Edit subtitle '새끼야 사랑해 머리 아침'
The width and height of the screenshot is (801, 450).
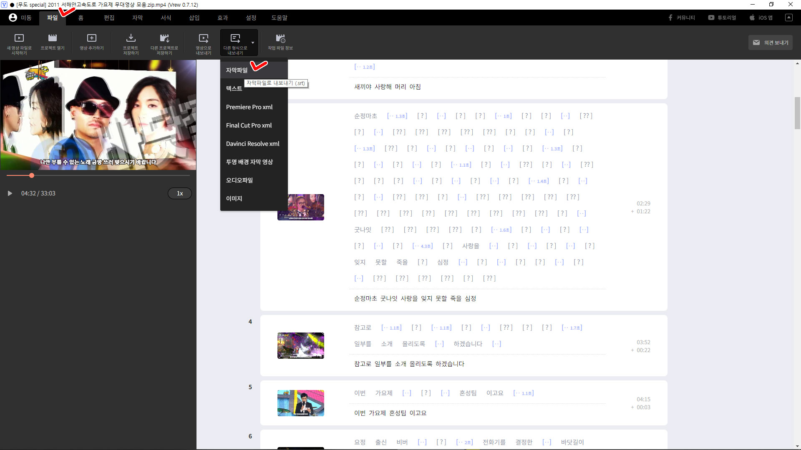(388, 87)
